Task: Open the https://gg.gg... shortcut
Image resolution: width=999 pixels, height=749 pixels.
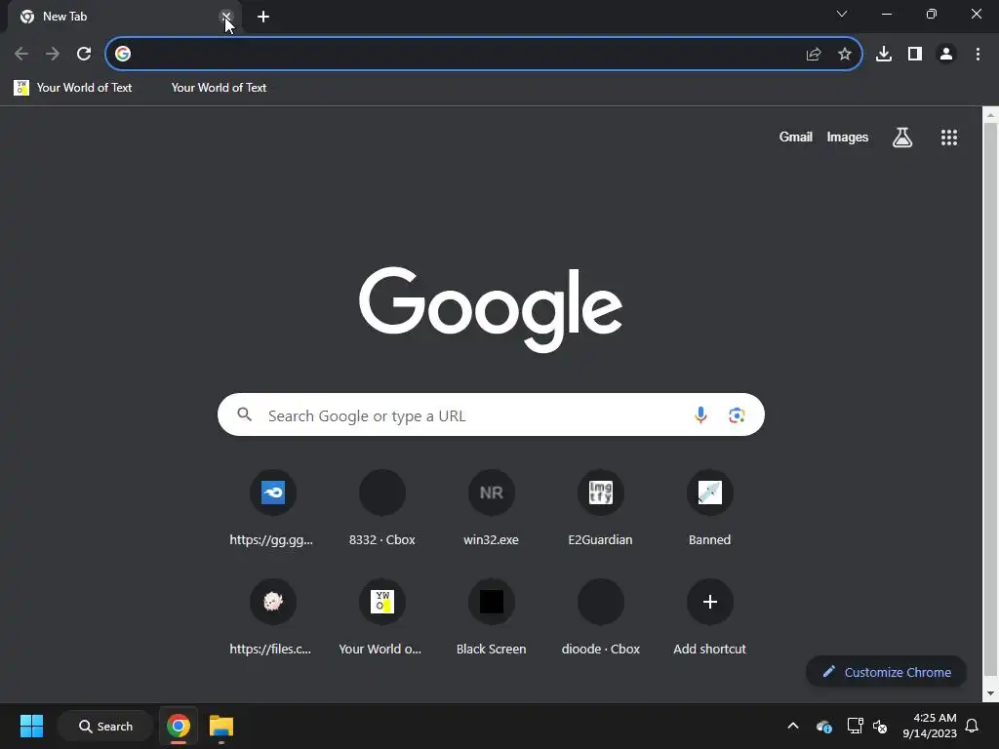Action: point(273,508)
